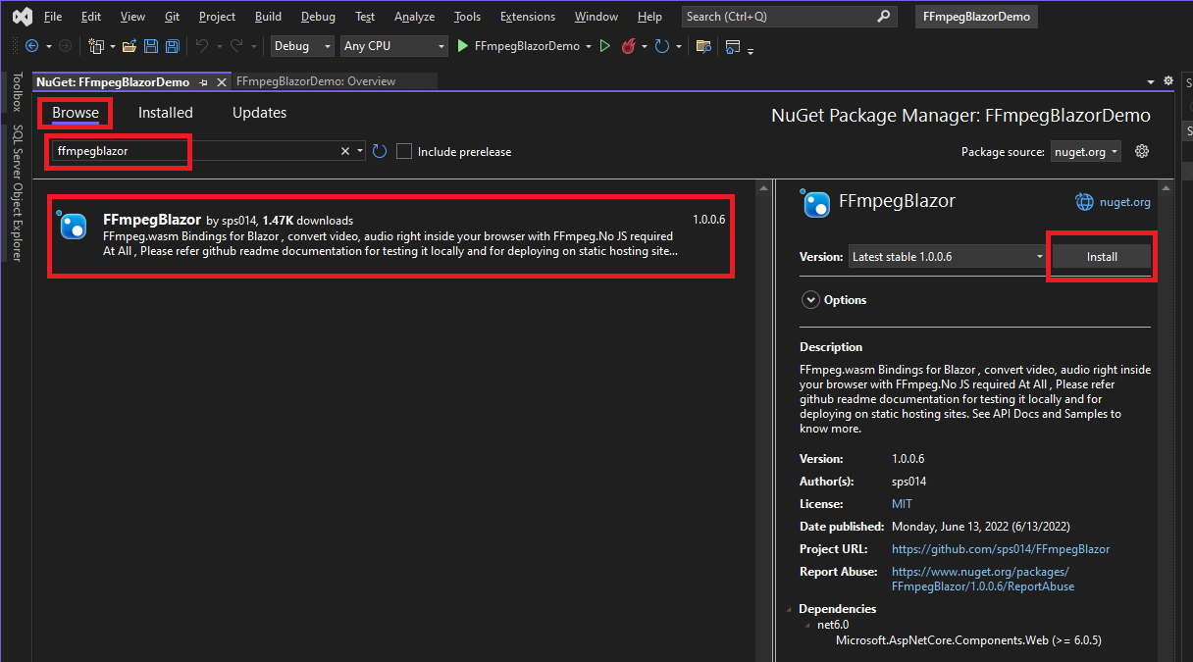Open NuGet package source settings gear

pyautogui.click(x=1142, y=151)
